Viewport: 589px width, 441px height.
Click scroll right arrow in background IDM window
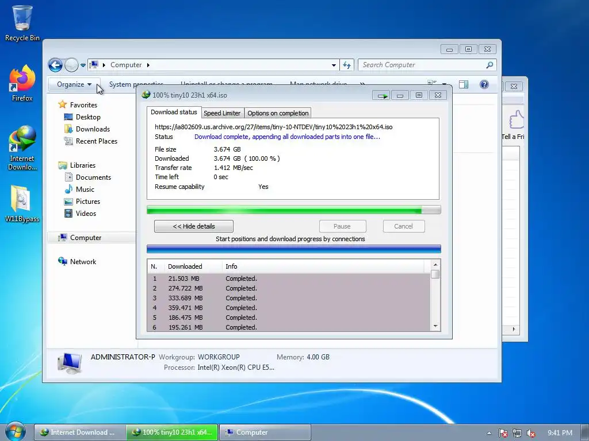pyautogui.click(x=514, y=329)
